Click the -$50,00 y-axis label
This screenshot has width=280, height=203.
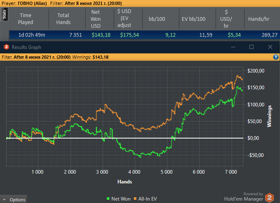tap(256, 155)
